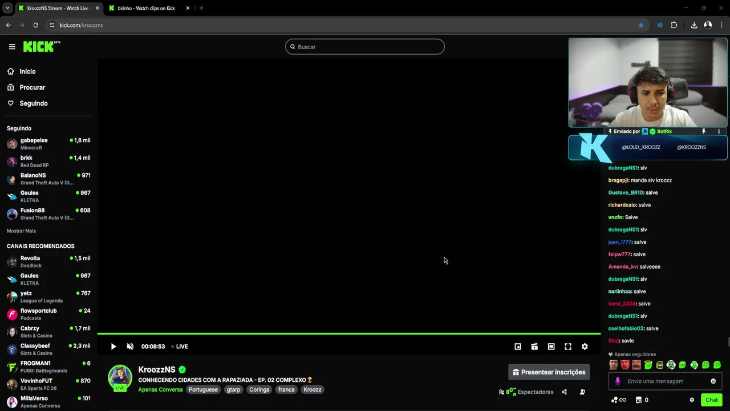Select the gtarp tag
The image size is (730, 411).
click(233, 389)
